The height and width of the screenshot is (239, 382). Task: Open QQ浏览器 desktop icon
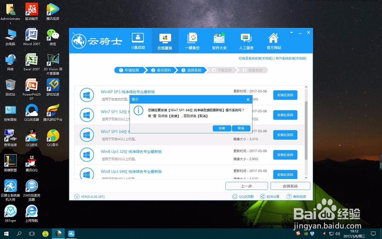pos(32,113)
